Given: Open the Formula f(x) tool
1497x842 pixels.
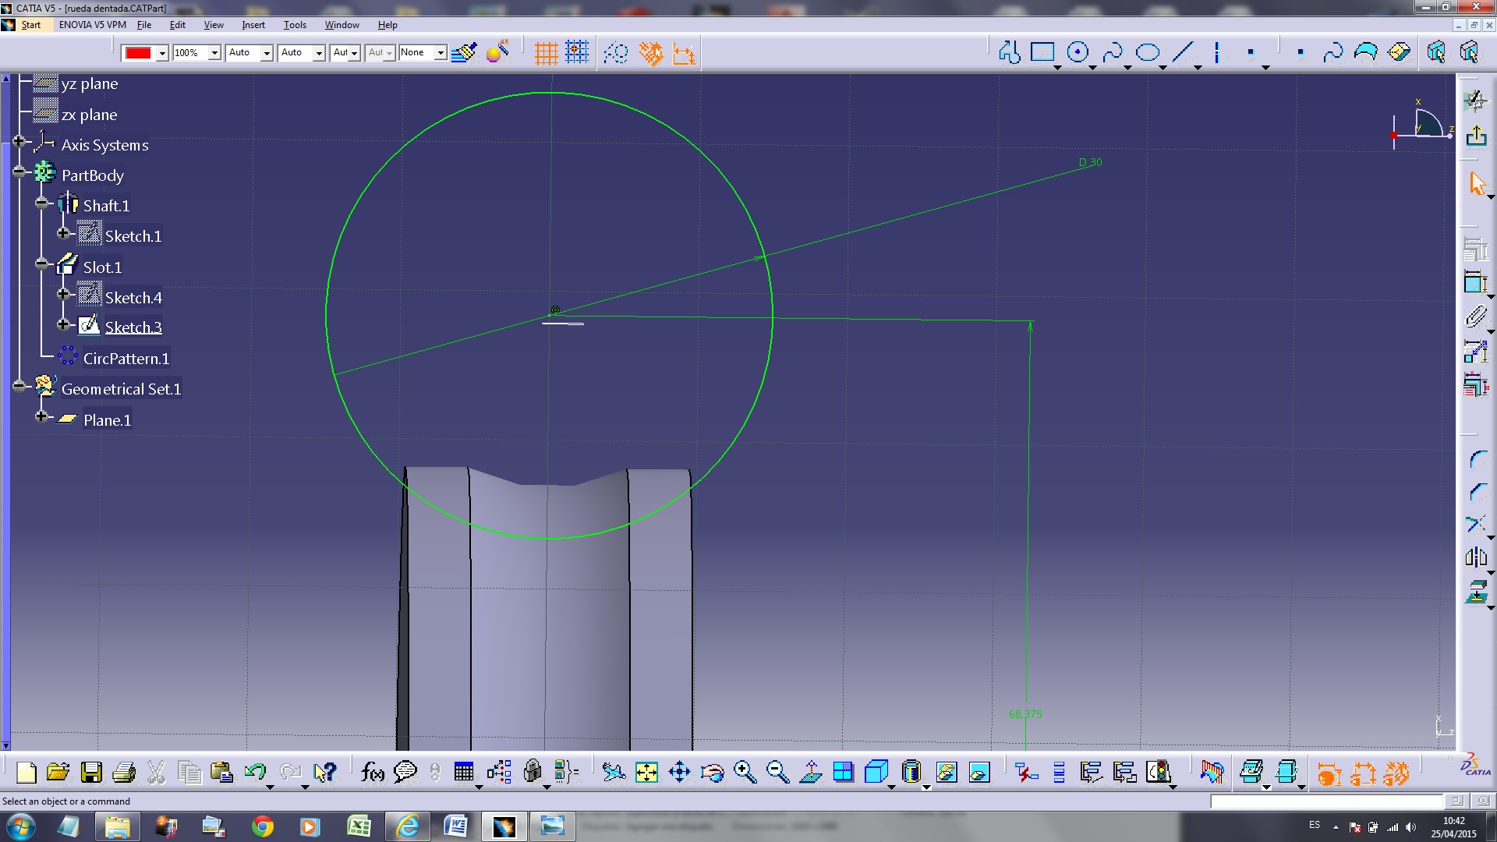Looking at the screenshot, I should click(x=373, y=772).
